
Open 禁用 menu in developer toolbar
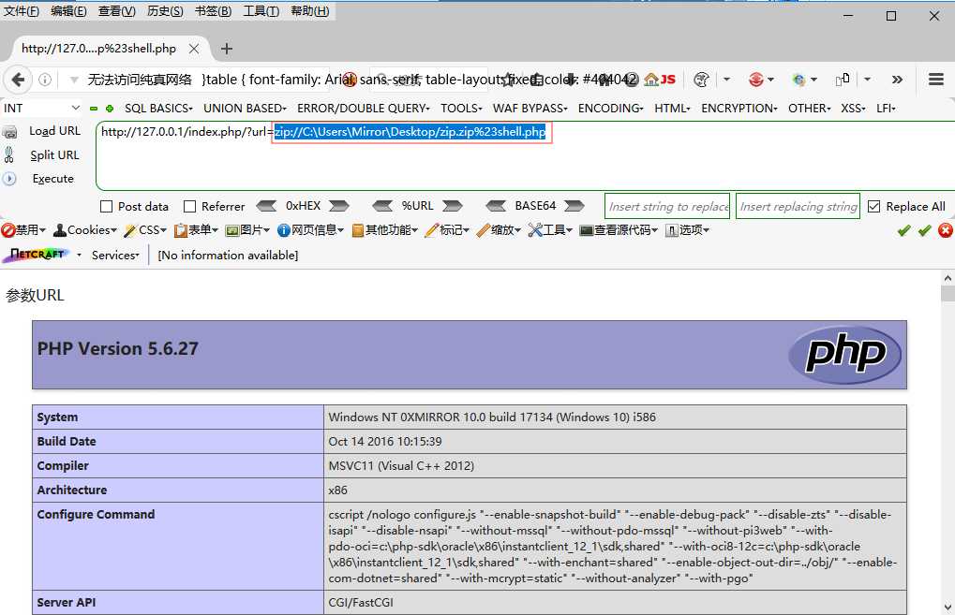[23, 230]
